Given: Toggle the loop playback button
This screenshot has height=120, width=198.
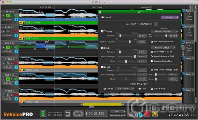Looking at the screenshot, I should pyautogui.click(x=78, y=113).
